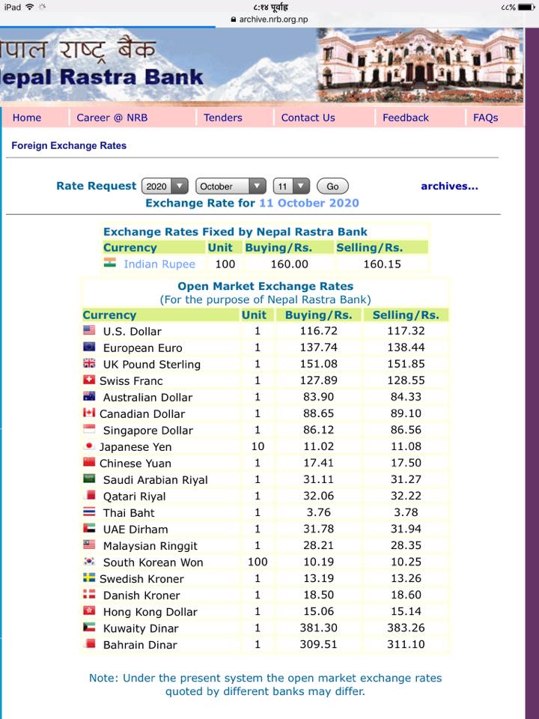The height and width of the screenshot is (719, 539).
Task: Click Australian Dollar buying rate 83.90
Action: tap(319, 397)
